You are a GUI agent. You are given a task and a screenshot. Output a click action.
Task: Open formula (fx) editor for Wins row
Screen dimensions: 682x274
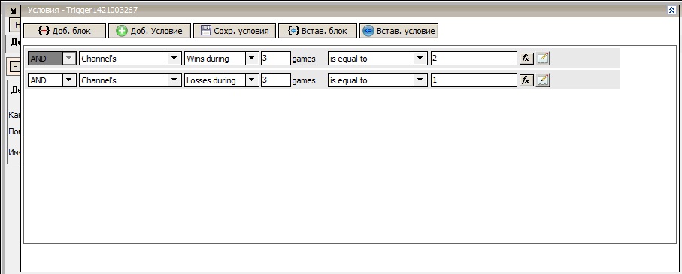pyautogui.click(x=526, y=59)
